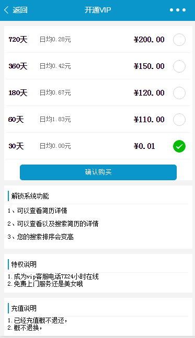Open the three-dot more options menu
This screenshot has width=195, height=338.
[178, 10]
